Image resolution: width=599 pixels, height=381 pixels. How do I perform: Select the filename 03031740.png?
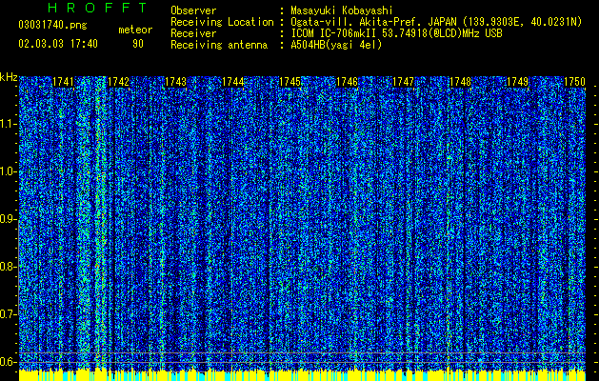(52, 25)
